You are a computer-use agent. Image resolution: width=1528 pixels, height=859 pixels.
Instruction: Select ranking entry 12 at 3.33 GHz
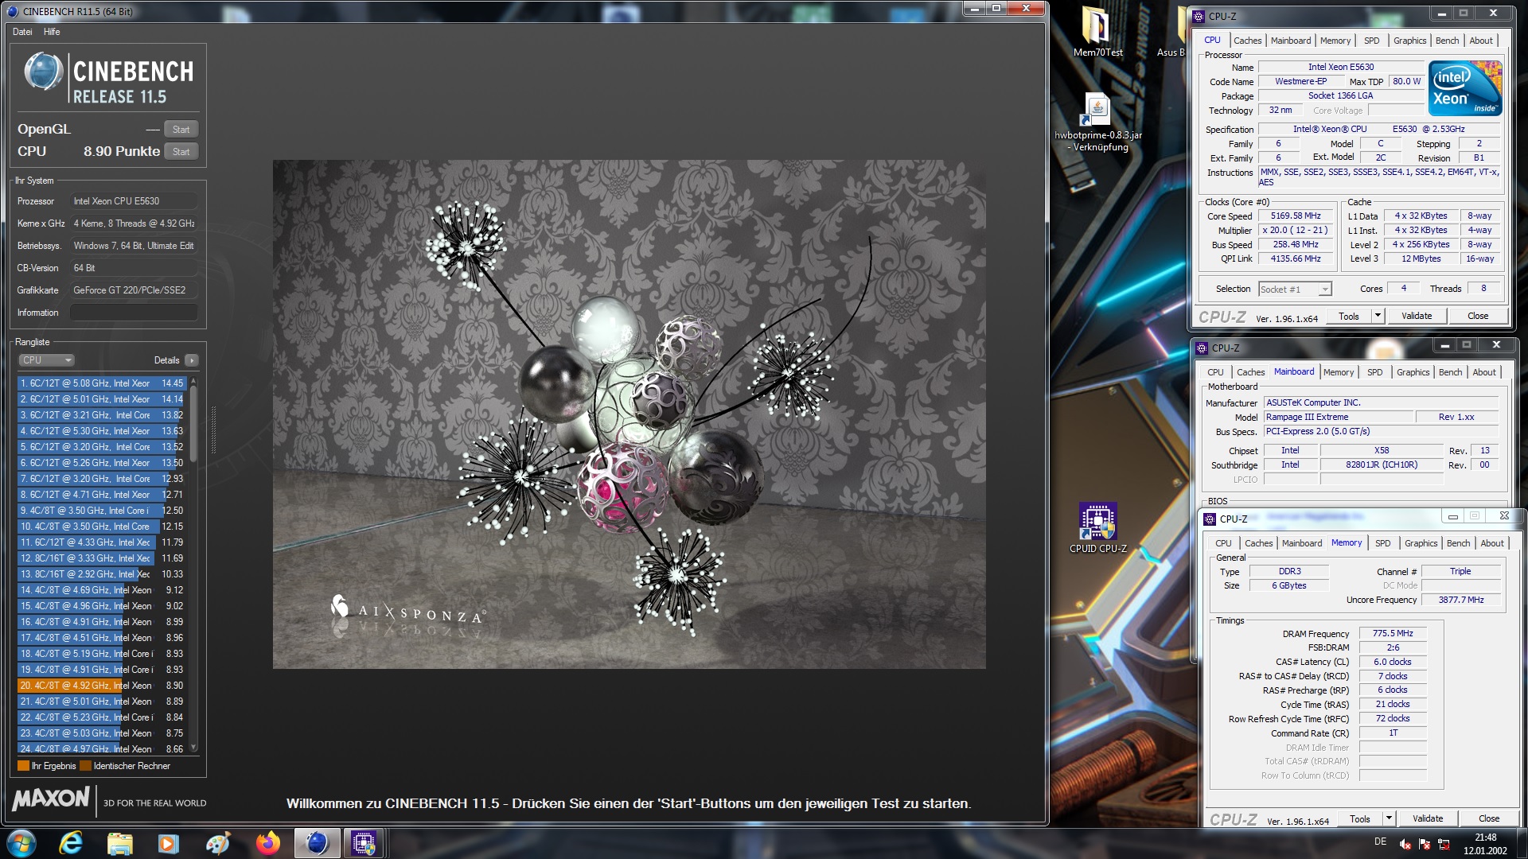[x=102, y=558]
